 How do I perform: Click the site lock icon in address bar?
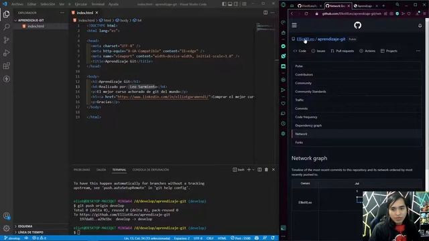[x=317, y=13]
